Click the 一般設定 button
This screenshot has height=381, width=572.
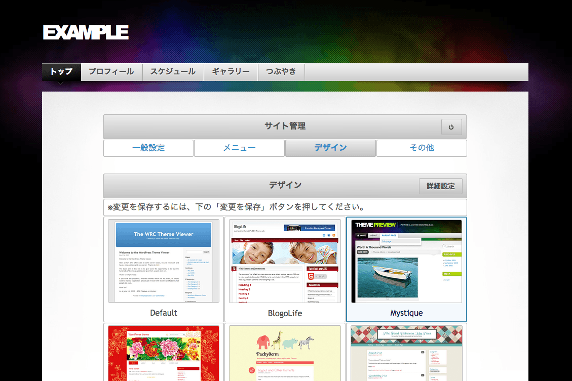tap(148, 148)
